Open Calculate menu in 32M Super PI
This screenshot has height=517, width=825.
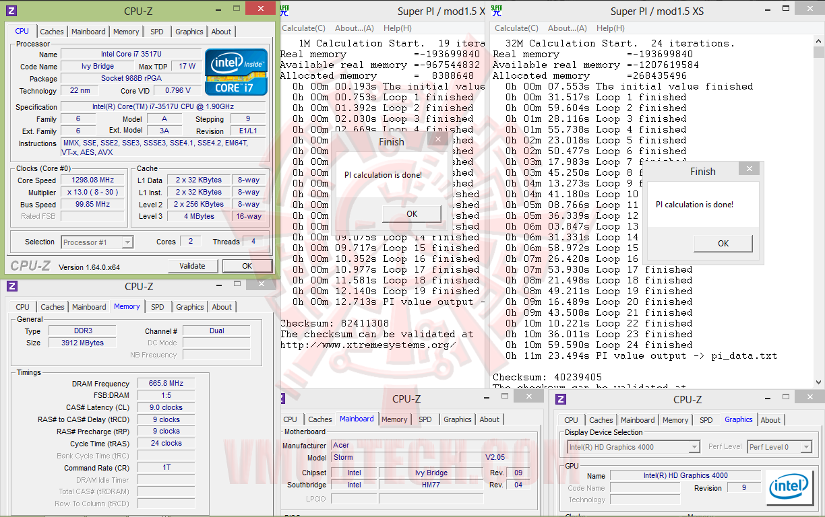coord(516,28)
